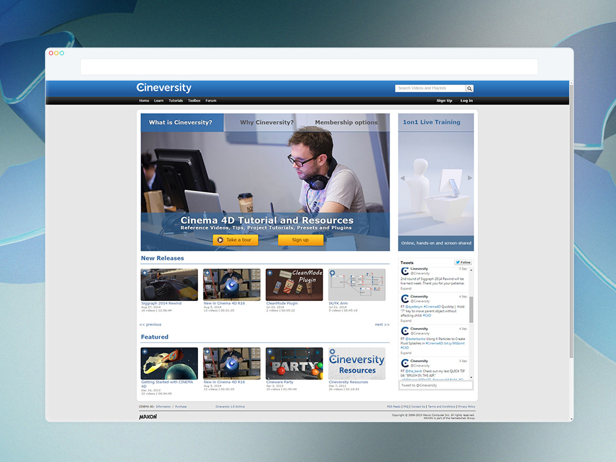Open the Getting Started with CINEMA 4D link
This screenshot has width=616, height=462.
(x=167, y=384)
